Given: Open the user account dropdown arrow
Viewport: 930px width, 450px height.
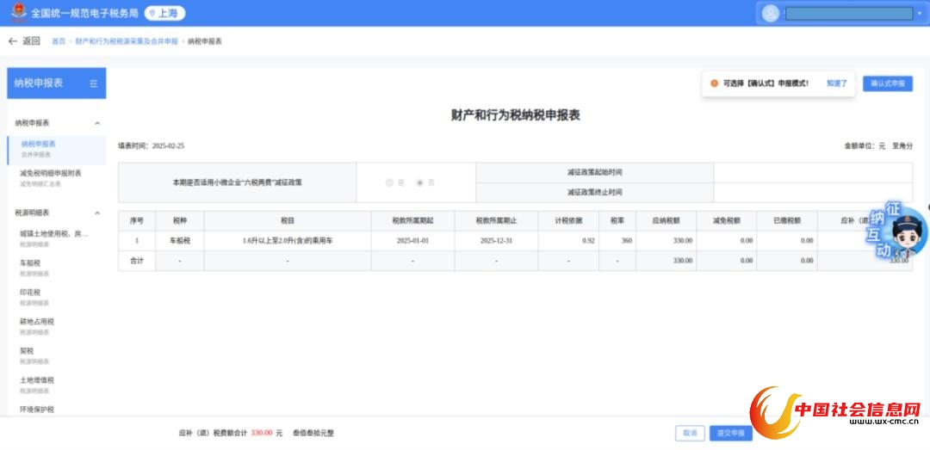Looking at the screenshot, I should 918,13.
